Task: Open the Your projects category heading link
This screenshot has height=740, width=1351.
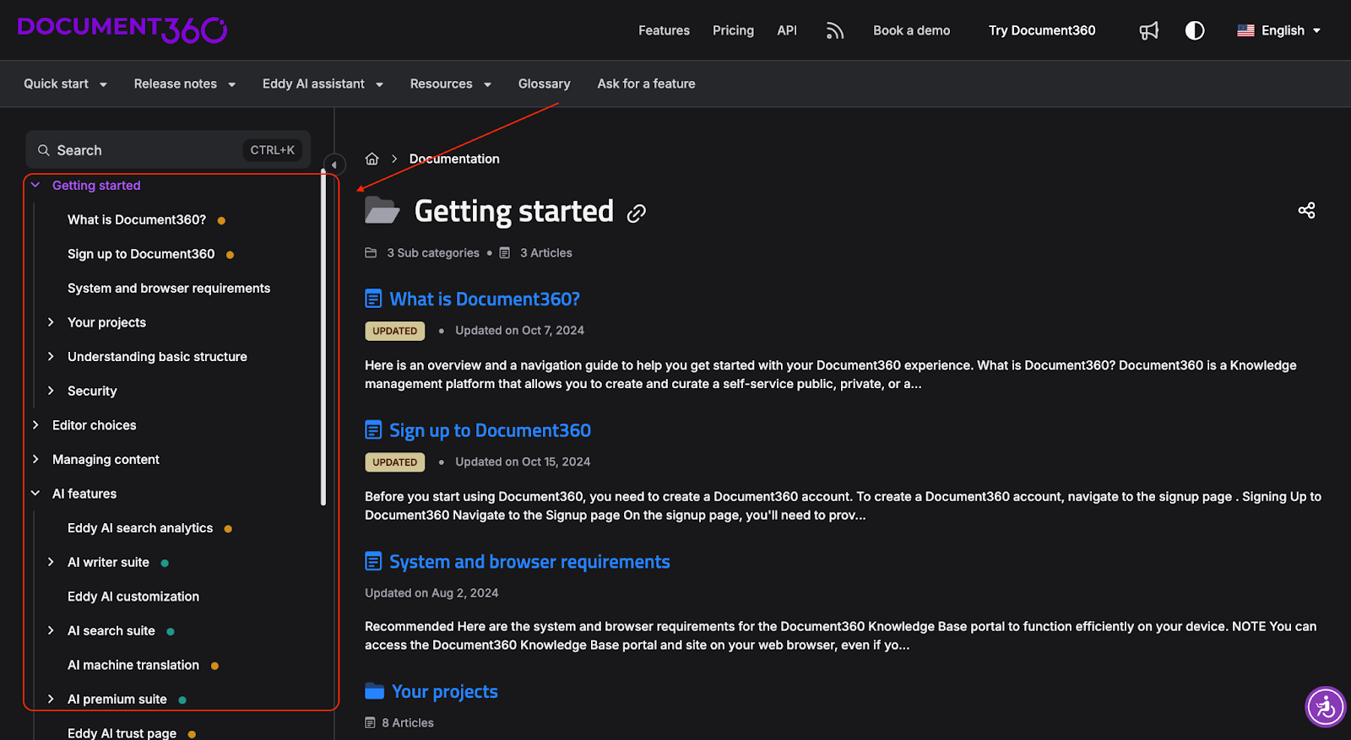Action: click(445, 691)
